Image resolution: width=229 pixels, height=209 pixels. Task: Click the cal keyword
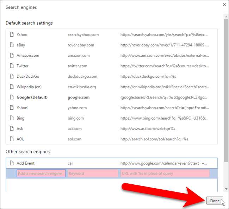tap(70, 163)
